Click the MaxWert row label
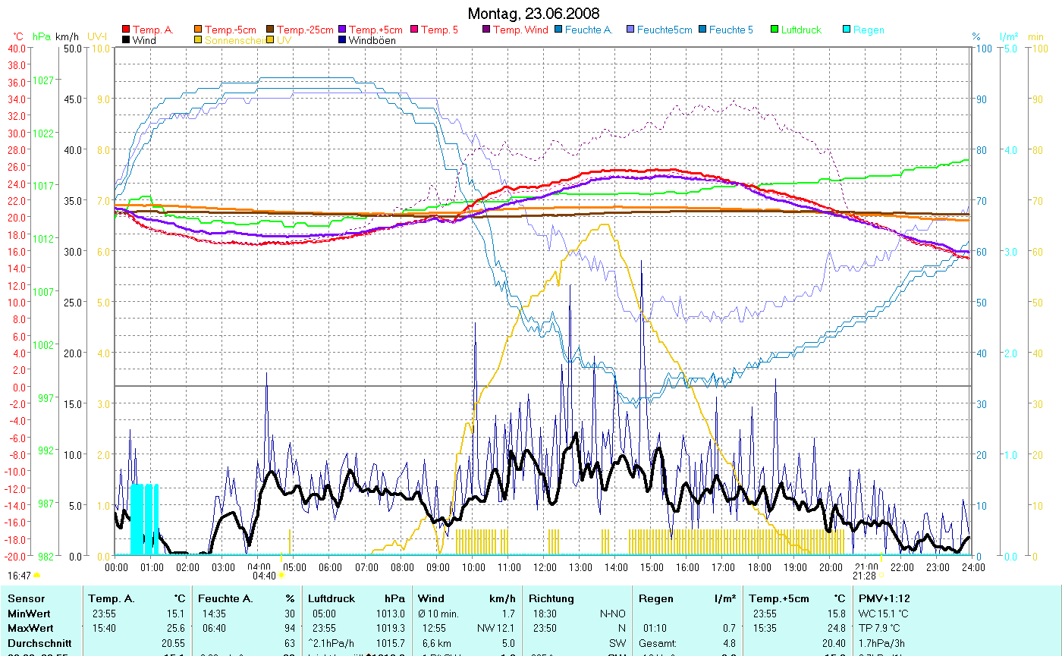The image size is (1062, 656). pos(30,627)
